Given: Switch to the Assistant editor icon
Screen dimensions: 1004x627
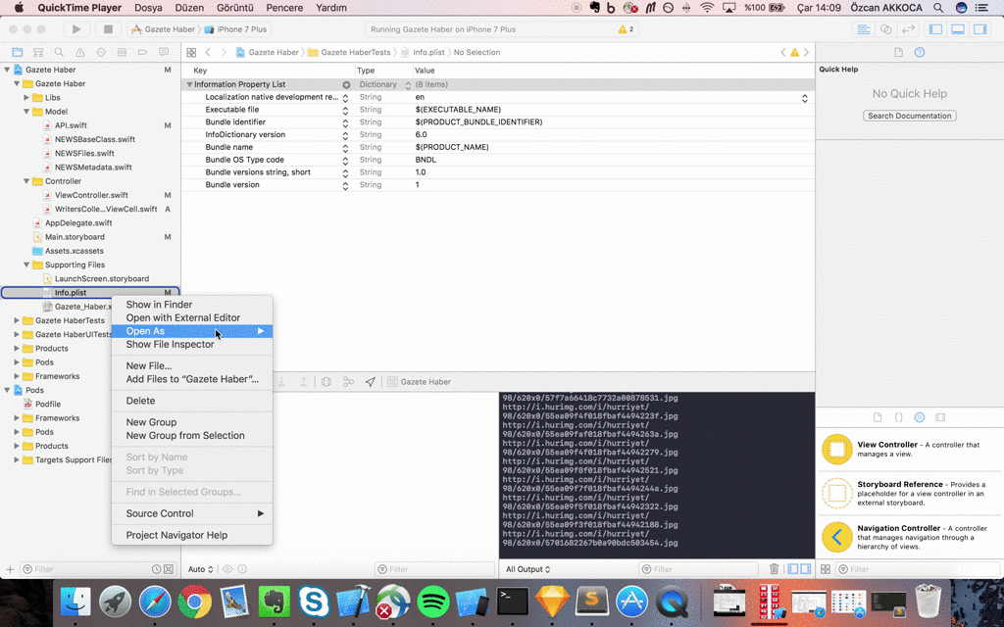Looking at the screenshot, I should pos(886,29).
